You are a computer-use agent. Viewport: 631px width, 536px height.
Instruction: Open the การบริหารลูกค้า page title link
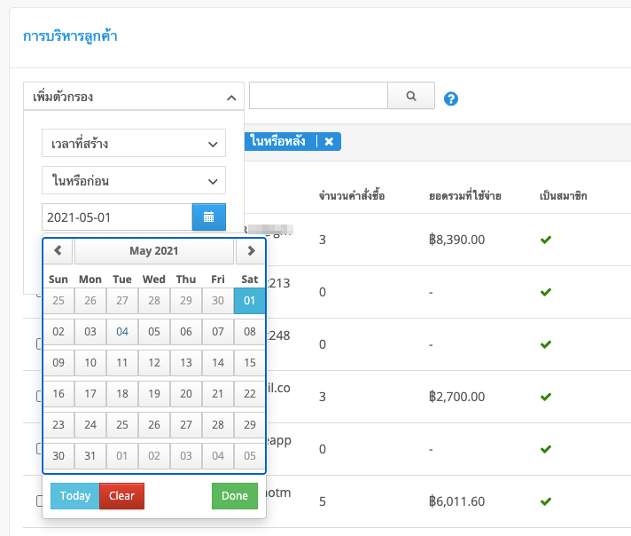pyautogui.click(x=70, y=35)
